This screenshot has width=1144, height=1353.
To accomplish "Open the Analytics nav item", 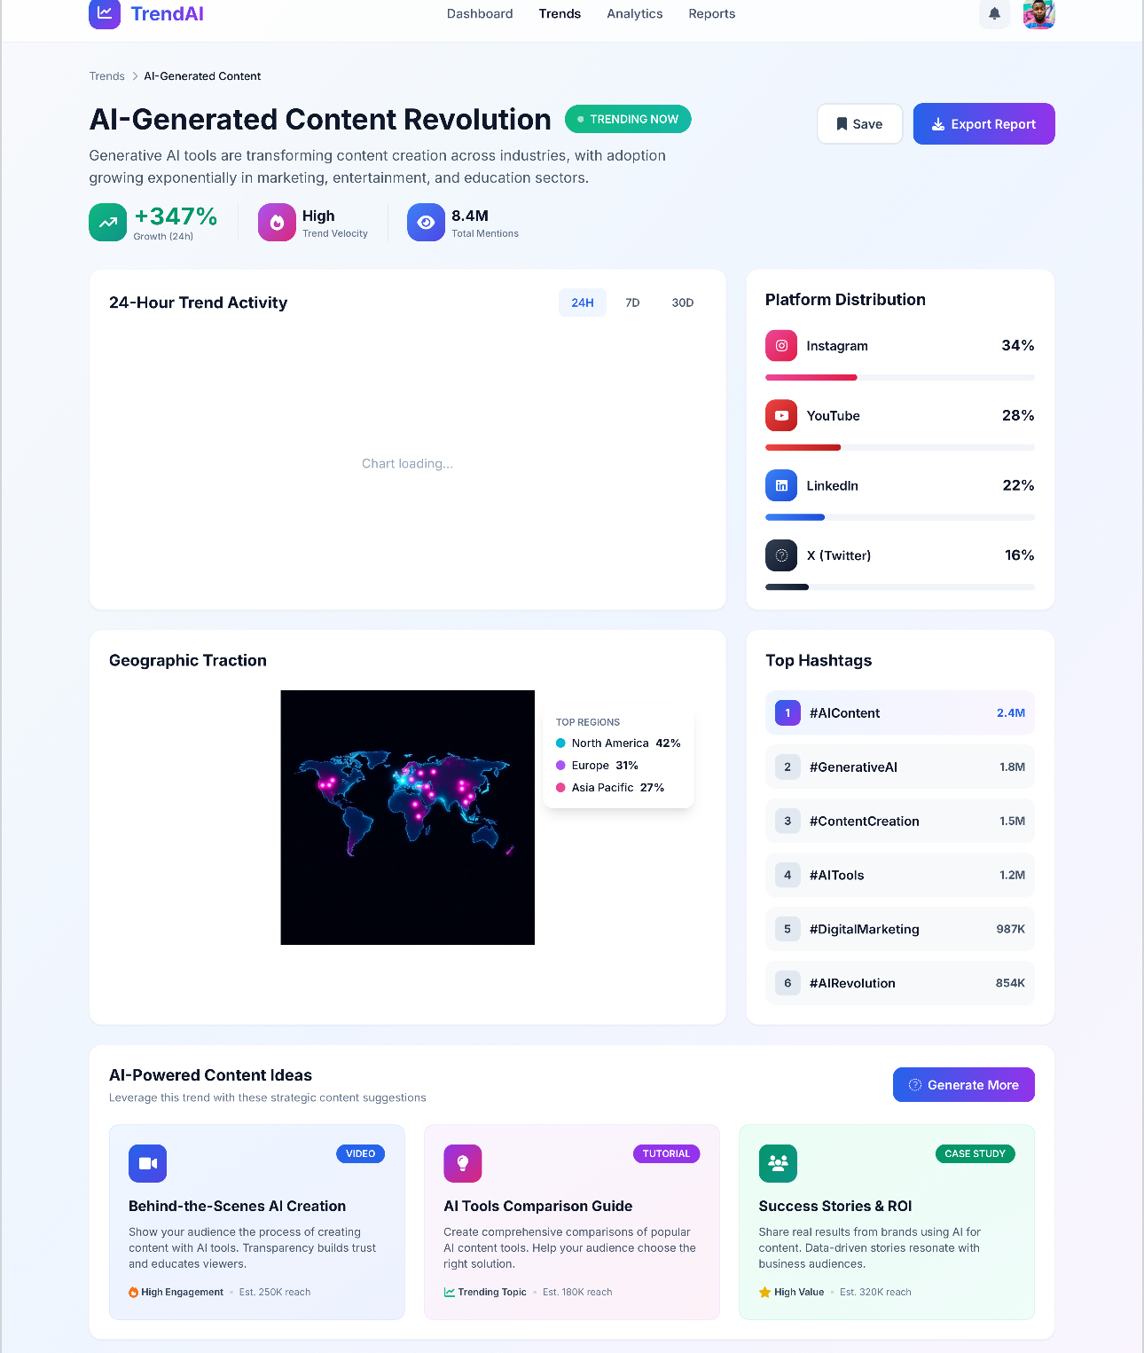I will (635, 13).
